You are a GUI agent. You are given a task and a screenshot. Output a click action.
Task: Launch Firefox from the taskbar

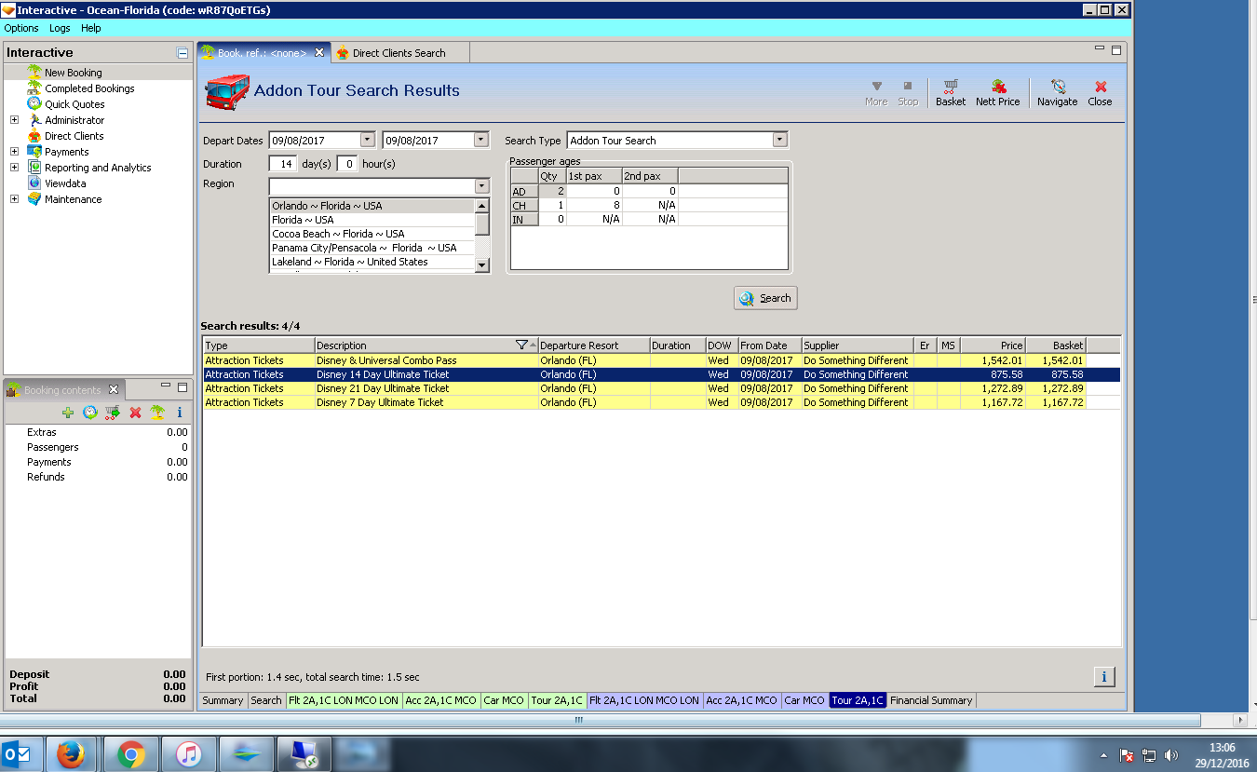click(x=71, y=754)
